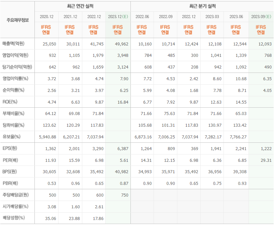Click the '2022.09' quarterly column header
Viewport: 278px width, 225px height.
pos(166,17)
